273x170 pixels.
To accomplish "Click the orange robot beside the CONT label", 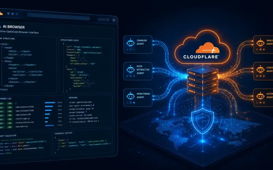I will click(260, 69).
